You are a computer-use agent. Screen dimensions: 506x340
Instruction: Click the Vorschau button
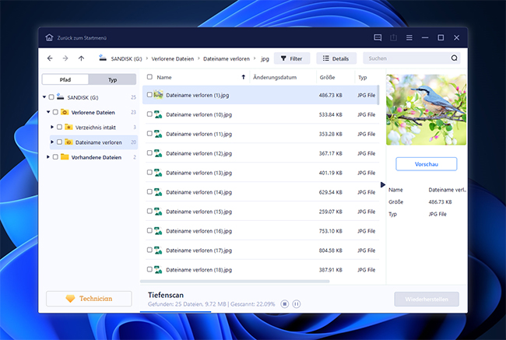coord(427,164)
